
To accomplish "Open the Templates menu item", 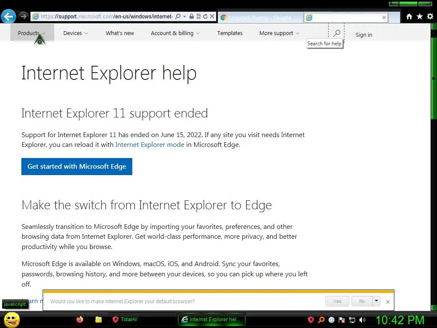I will [x=230, y=33].
